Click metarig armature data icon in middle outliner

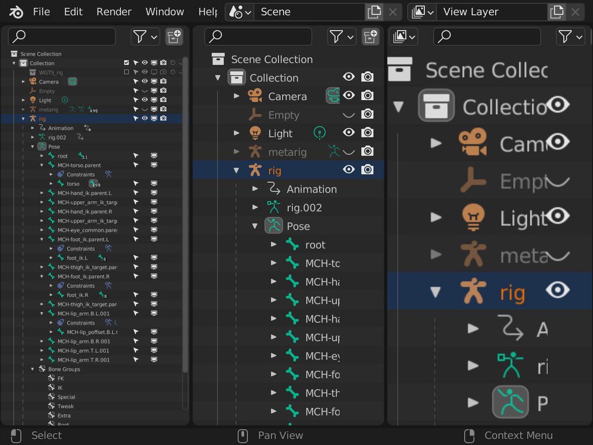(334, 151)
